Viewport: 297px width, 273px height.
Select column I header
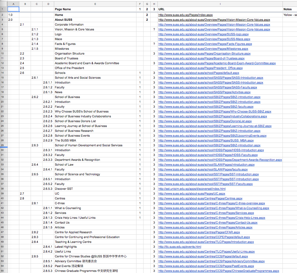tap(220, 4)
